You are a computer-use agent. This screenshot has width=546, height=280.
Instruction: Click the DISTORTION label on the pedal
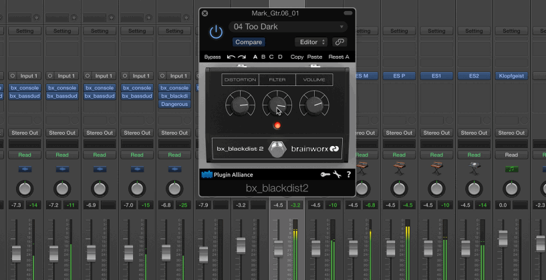pos(241,79)
